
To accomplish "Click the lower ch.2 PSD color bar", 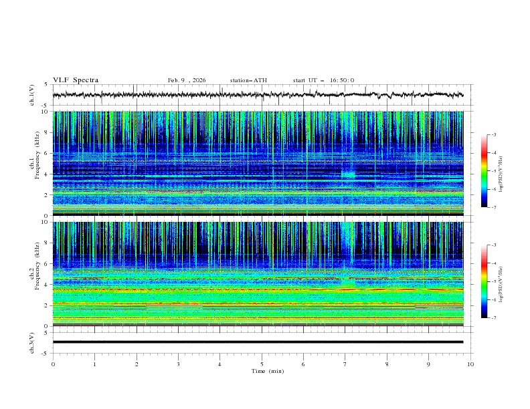I will (484, 281).
